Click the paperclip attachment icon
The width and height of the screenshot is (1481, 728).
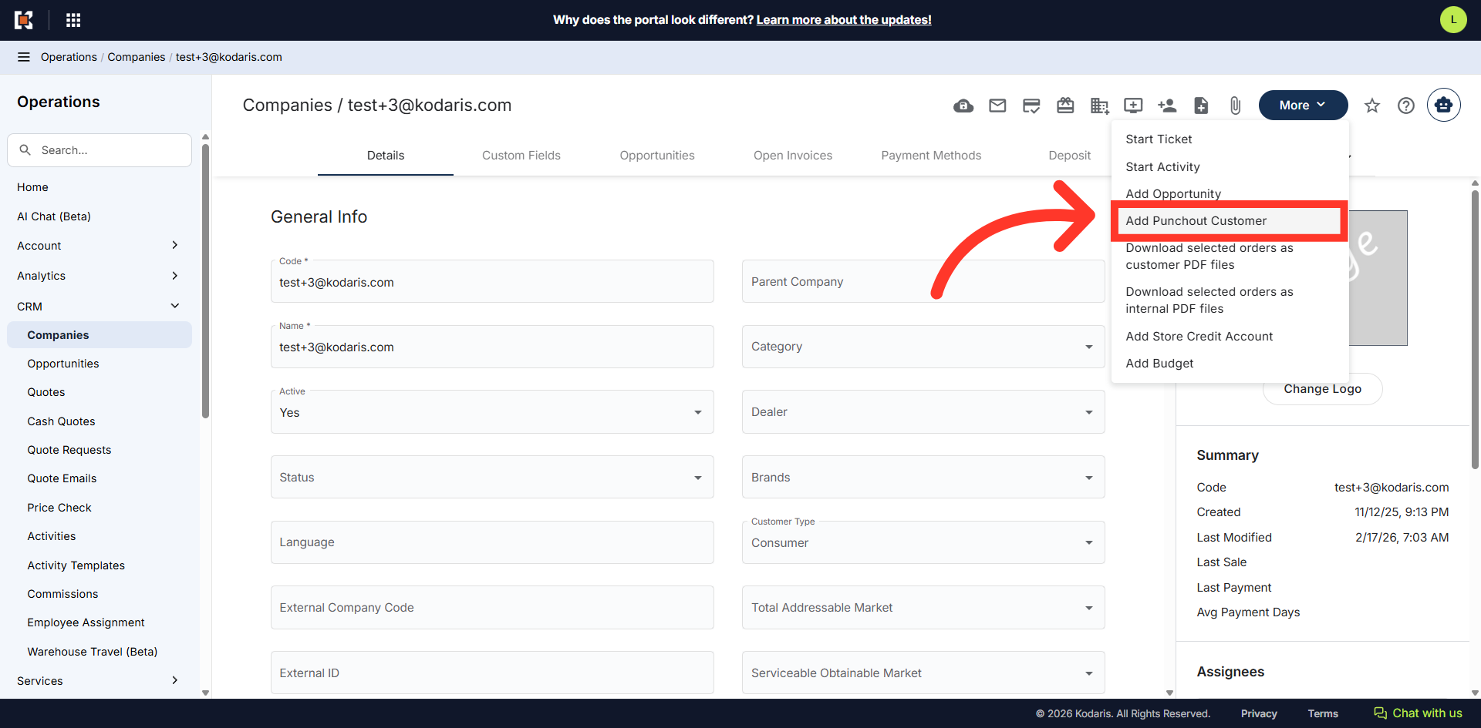[x=1235, y=106]
